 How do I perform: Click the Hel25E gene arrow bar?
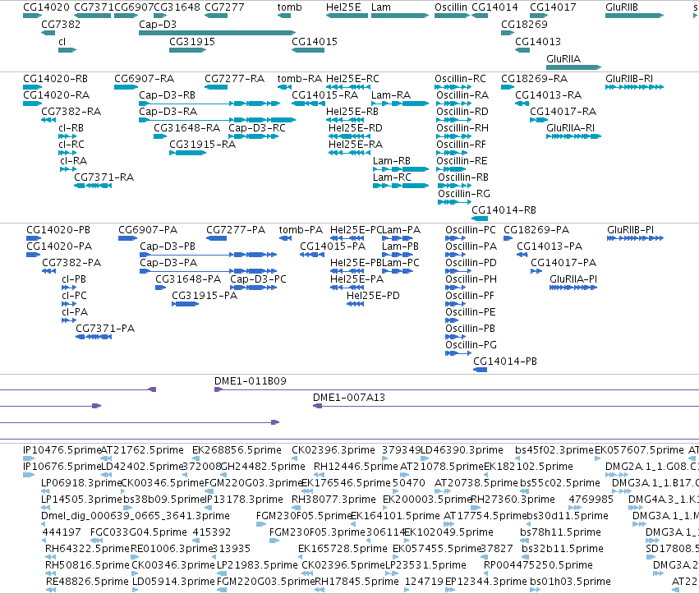[347, 16]
